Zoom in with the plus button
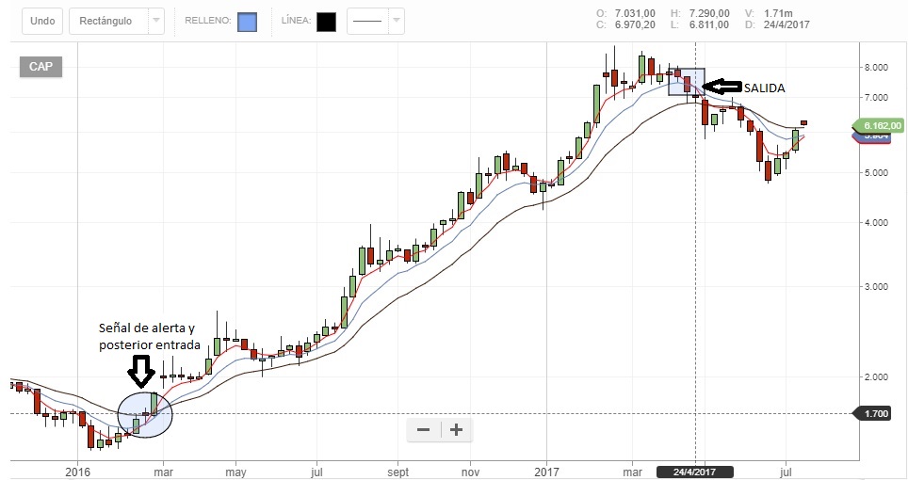 pos(456,430)
